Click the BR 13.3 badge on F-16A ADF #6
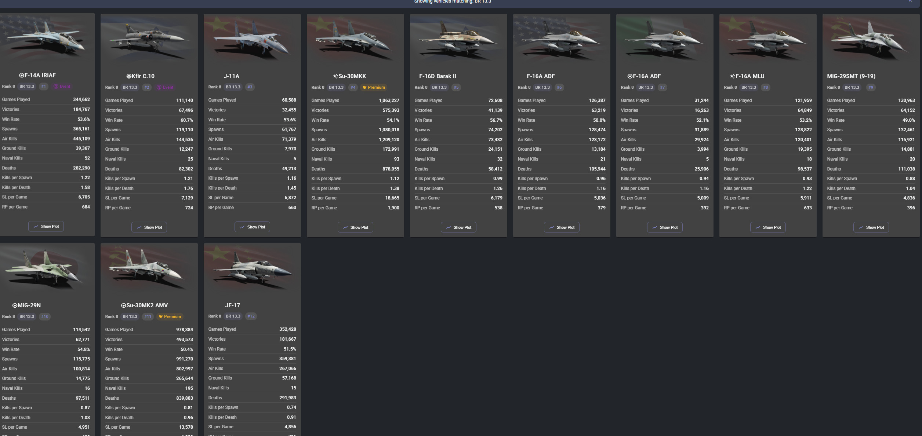 pos(542,87)
